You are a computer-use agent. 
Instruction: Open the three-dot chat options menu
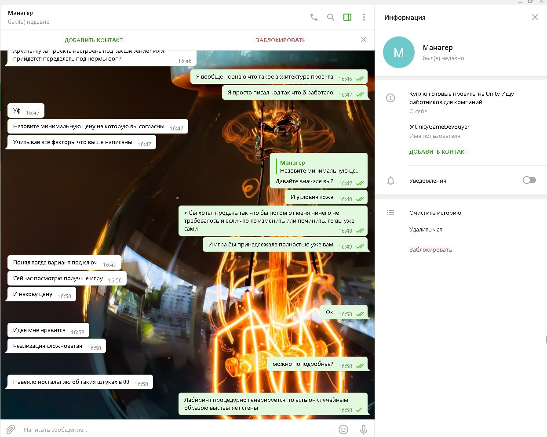[364, 17]
